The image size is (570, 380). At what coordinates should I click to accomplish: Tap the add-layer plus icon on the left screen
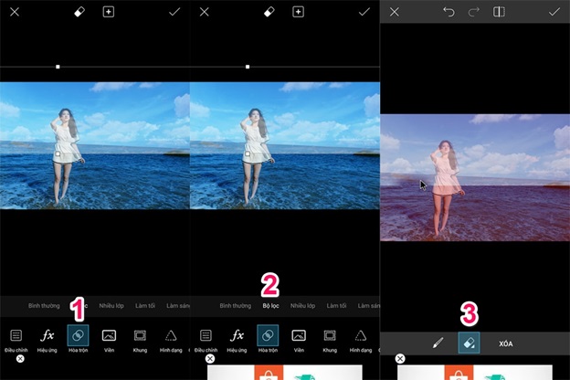tap(109, 12)
